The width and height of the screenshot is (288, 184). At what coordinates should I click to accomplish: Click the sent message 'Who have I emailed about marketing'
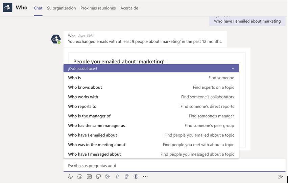coord(247,21)
